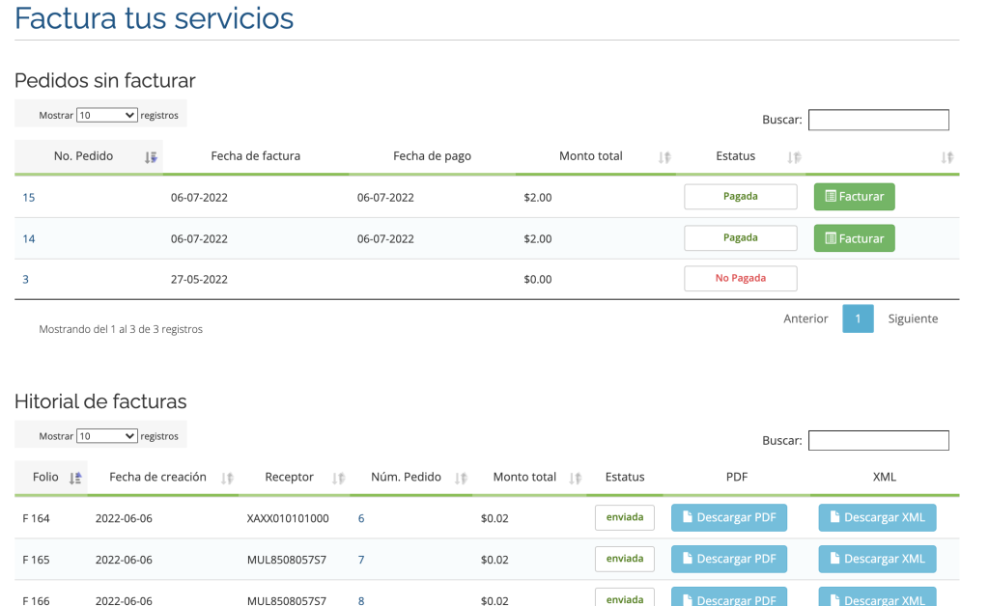
Task: Sort invoices using the Receptor sort icon
Action: (339, 478)
